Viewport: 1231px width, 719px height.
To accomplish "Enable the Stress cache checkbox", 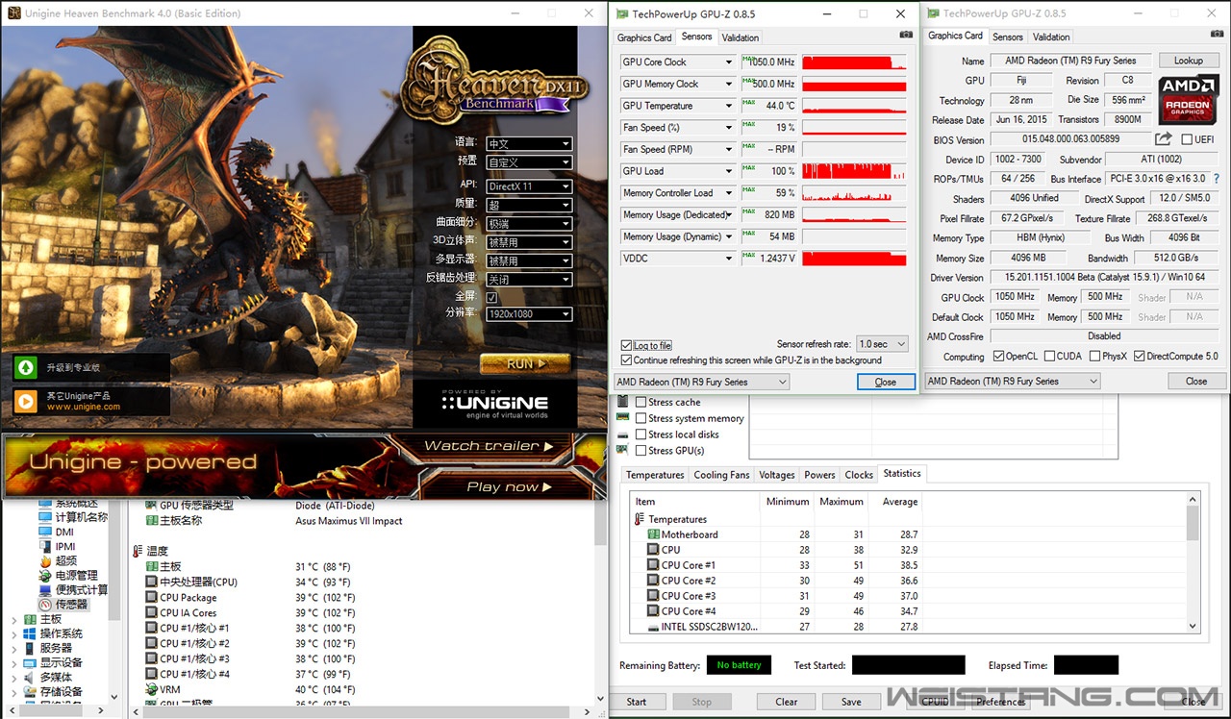I will [x=641, y=402].
